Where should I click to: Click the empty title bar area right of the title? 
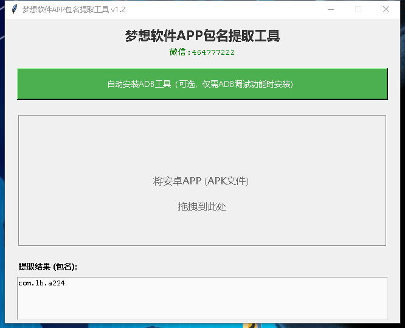click(x=231, y=9)
